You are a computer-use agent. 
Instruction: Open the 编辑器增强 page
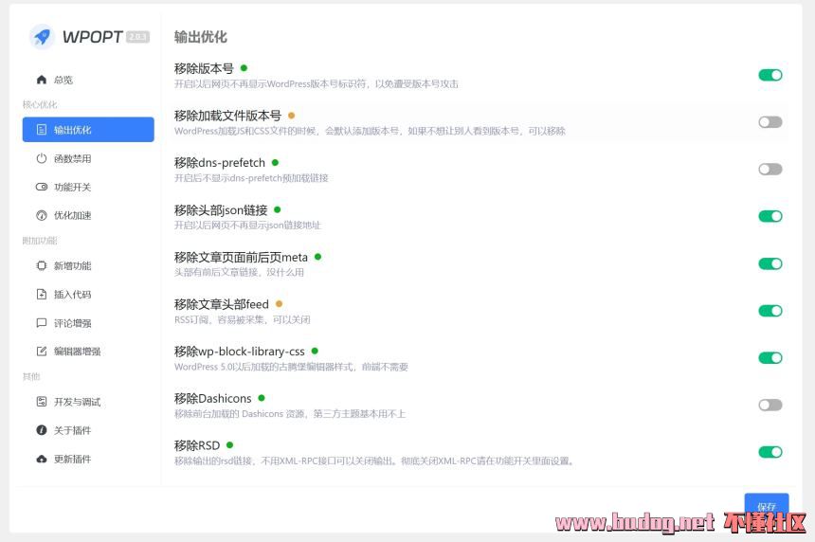(88, 352)
